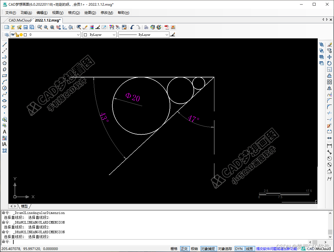Select the 模型 model layout tab
The height and width of the screenshot is (252, 334).
(x=24, y=206)
